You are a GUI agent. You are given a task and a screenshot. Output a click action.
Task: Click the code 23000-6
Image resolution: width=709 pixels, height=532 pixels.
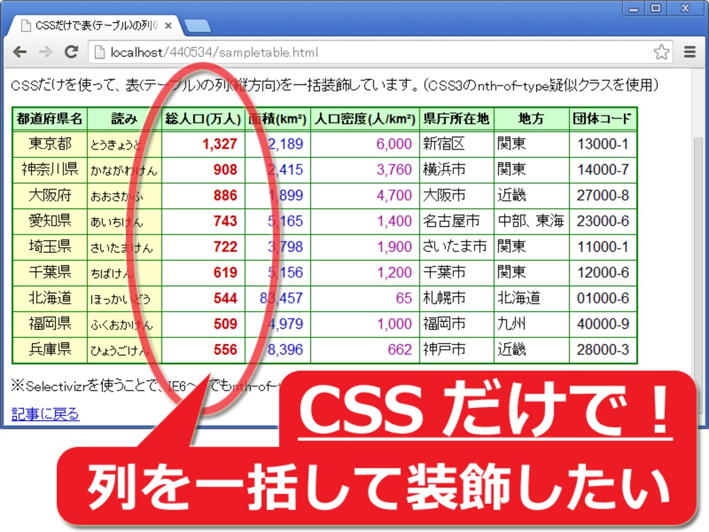603,221
